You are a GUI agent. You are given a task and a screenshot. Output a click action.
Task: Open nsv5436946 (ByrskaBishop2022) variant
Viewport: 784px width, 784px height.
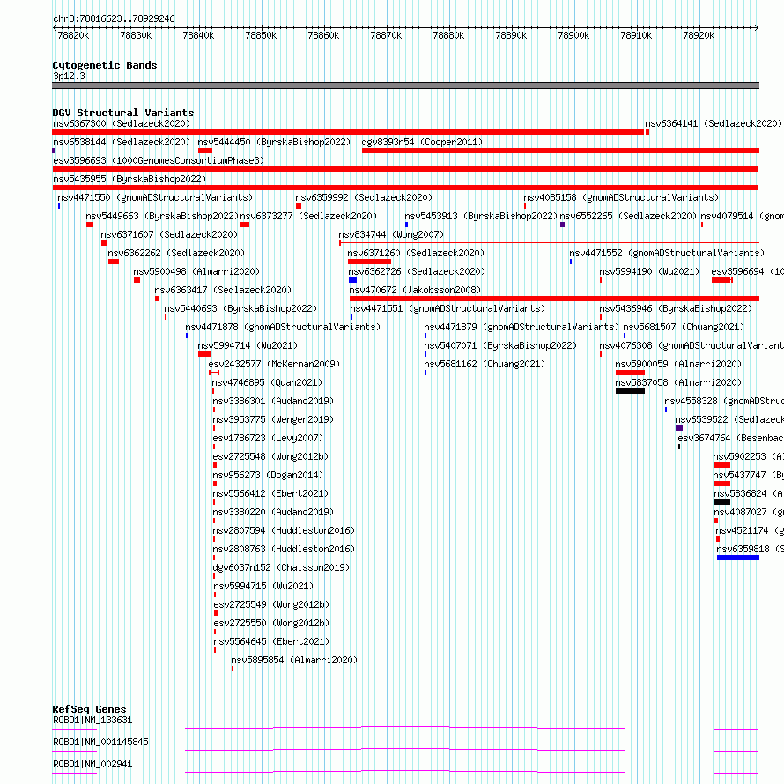(x=676, y=308)
